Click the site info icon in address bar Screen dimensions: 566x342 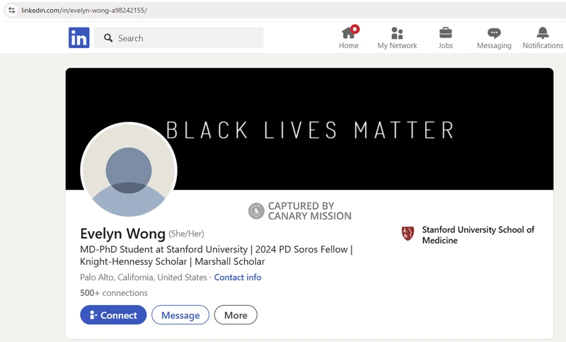11,10
